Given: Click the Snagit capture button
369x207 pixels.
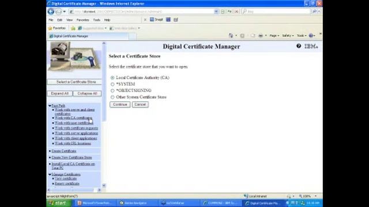Looking at the screenshot, I should click(156, 20).
